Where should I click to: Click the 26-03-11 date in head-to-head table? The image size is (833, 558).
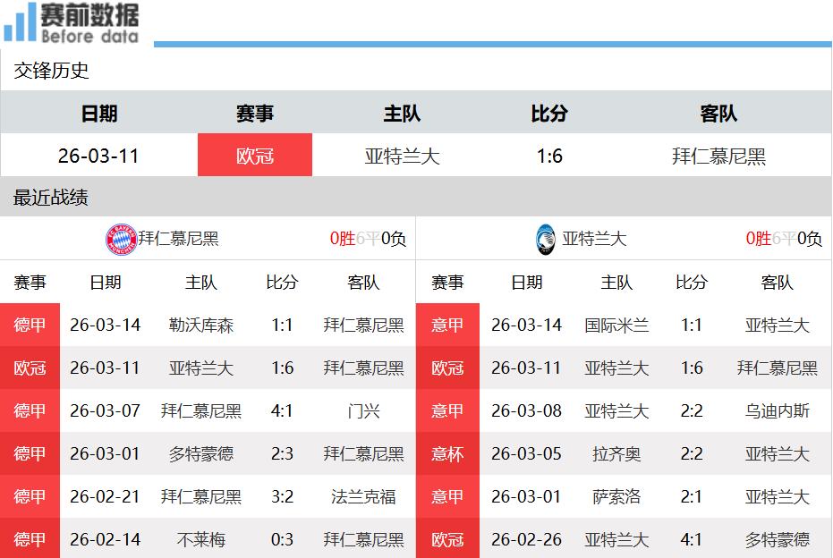pyautogui.click(x=98, y=156)
